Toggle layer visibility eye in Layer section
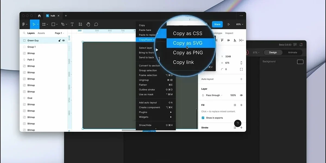Screen dimensions: 326x163 (x=241, y=95)
